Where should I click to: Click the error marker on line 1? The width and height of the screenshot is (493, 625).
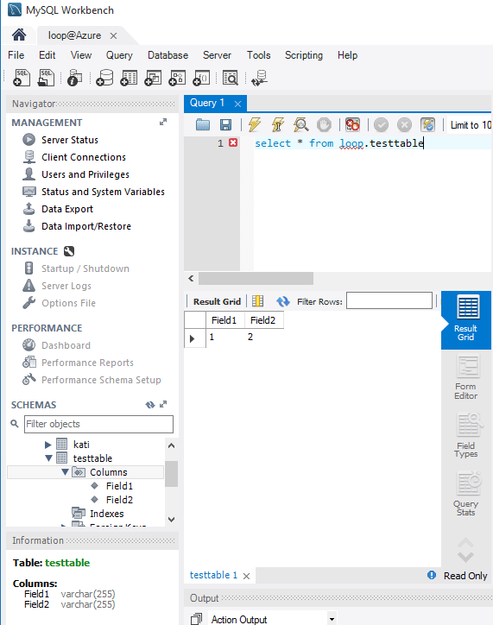(x=233, y=142)
